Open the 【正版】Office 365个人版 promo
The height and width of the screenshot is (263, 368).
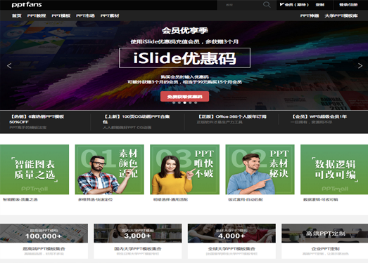coord(231,116)
